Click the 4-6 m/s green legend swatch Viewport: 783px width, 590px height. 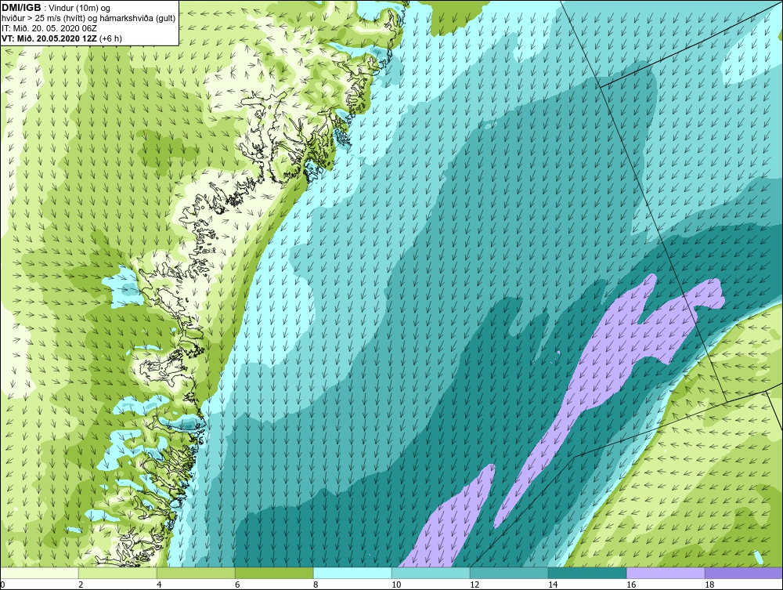[196, 573]
